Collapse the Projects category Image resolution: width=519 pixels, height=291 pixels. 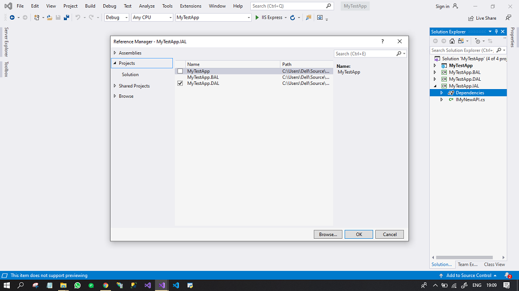point(115,63)
